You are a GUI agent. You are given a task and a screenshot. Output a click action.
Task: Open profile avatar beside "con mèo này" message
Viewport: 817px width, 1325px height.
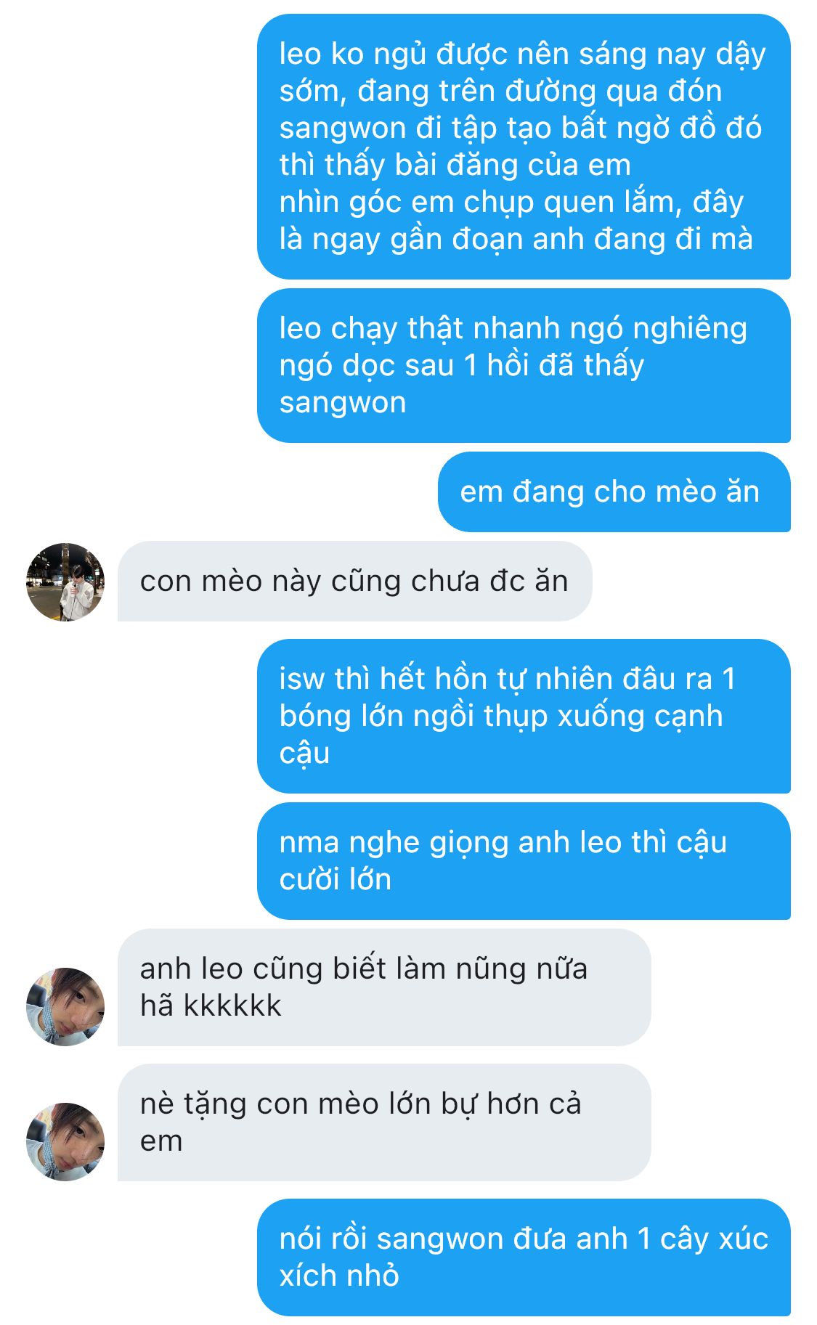pyautogui.click(x=65, y=582)
